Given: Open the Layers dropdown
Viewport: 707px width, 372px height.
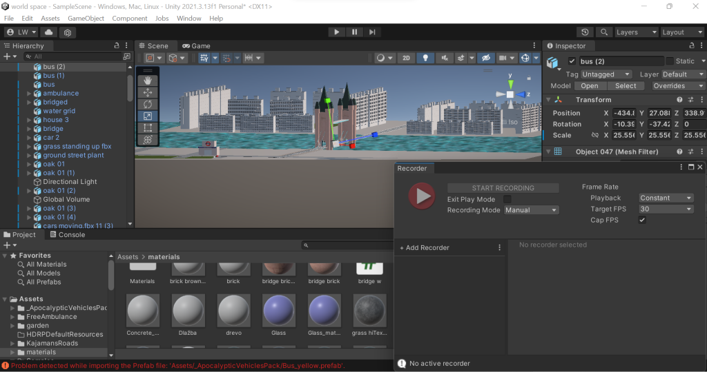Looking at the screenshot, I should point(636,32).
